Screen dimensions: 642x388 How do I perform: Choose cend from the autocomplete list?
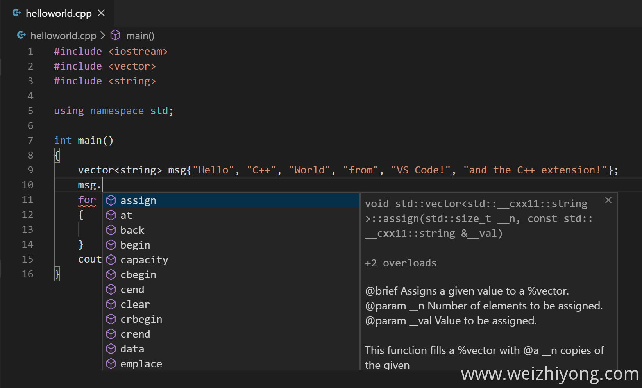click(x=231, y=290)
